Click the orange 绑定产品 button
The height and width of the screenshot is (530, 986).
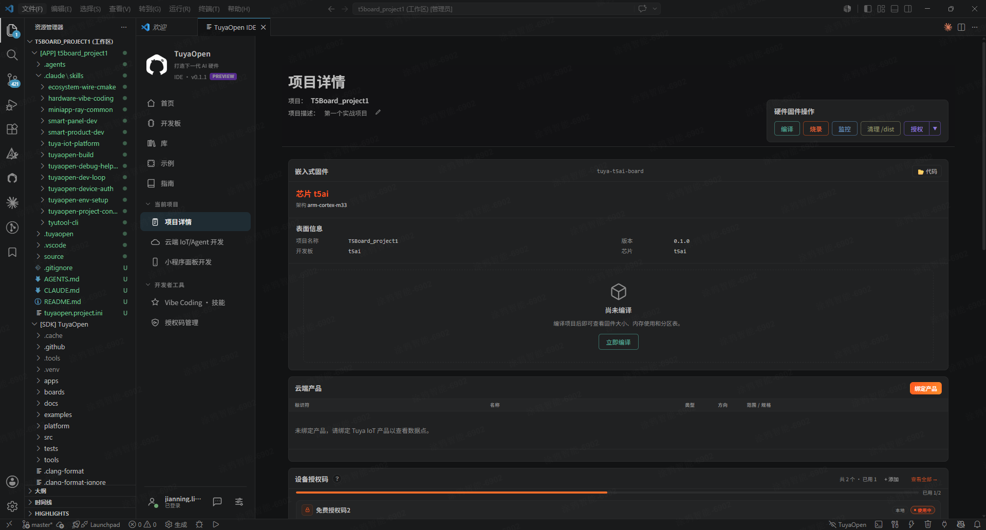(925, 388)
